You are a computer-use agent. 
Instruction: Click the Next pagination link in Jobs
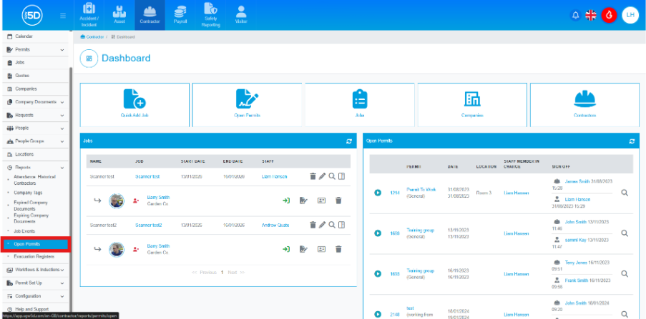click(233, 273)
